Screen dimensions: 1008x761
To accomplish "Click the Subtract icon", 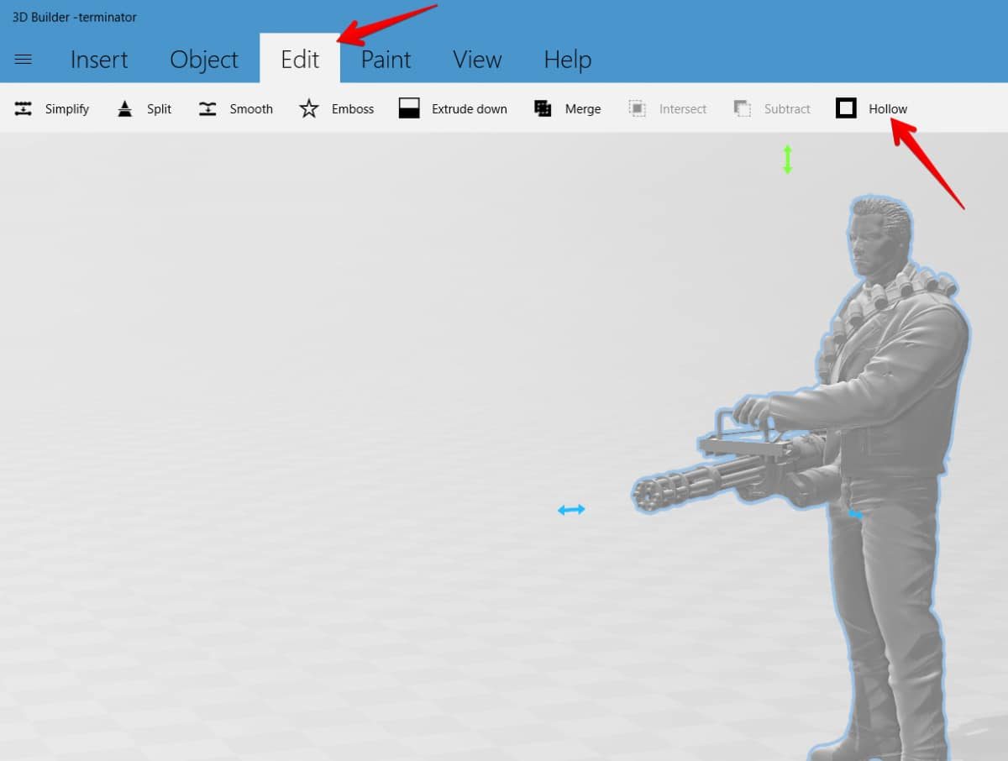I will [742, 108].
